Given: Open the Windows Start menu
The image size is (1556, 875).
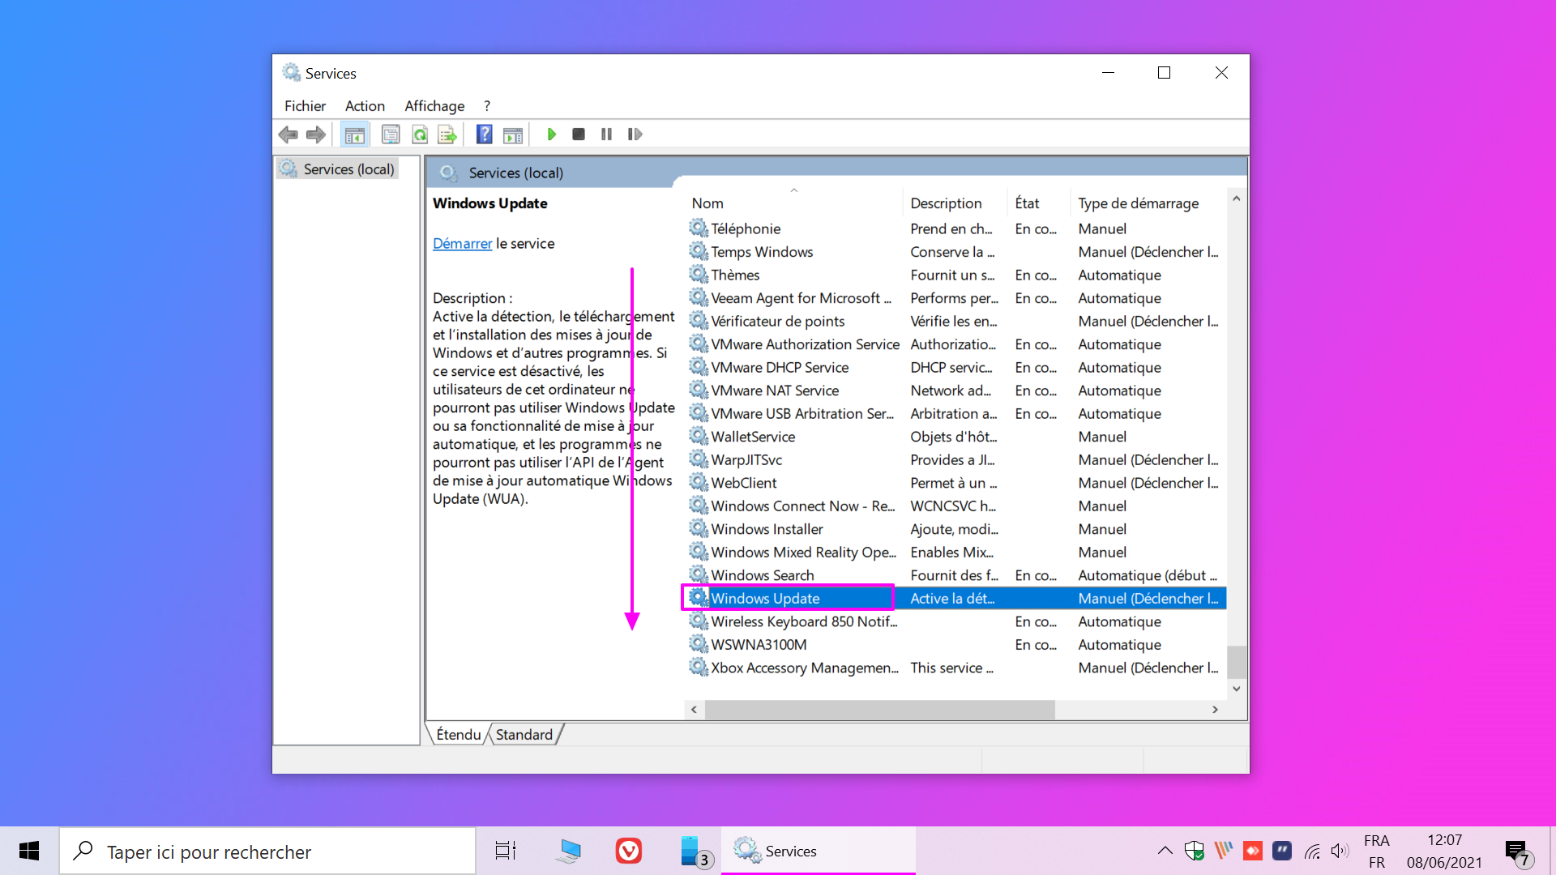Looking at the screenshot, I should (x=29, y=852).
